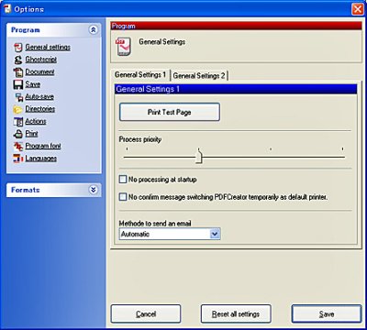Screen dimensions: 367x330
Task: Click the Auto-save sidebar icon
Action: pos(19,97)
